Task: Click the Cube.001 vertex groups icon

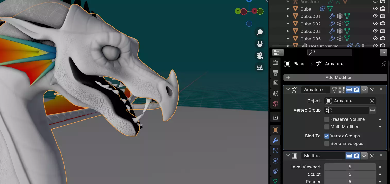Action: pyautogui.click(x=340, y=16)
